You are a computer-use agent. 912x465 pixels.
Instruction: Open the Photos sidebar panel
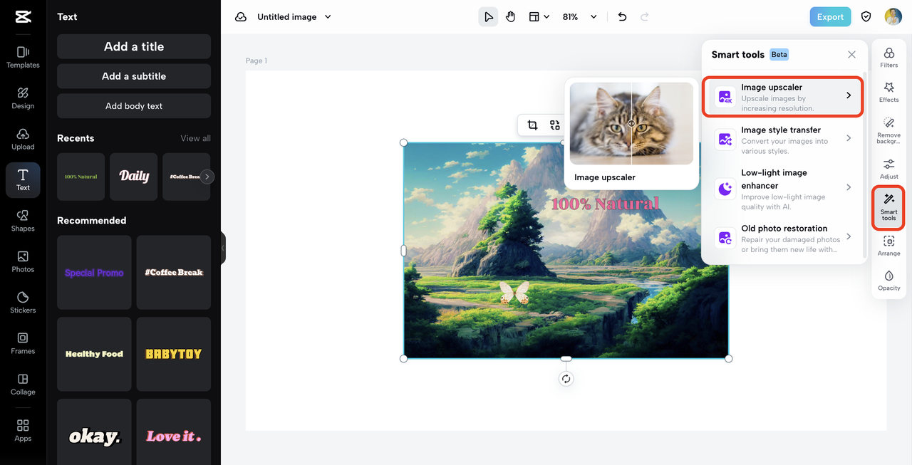[23, 261]
